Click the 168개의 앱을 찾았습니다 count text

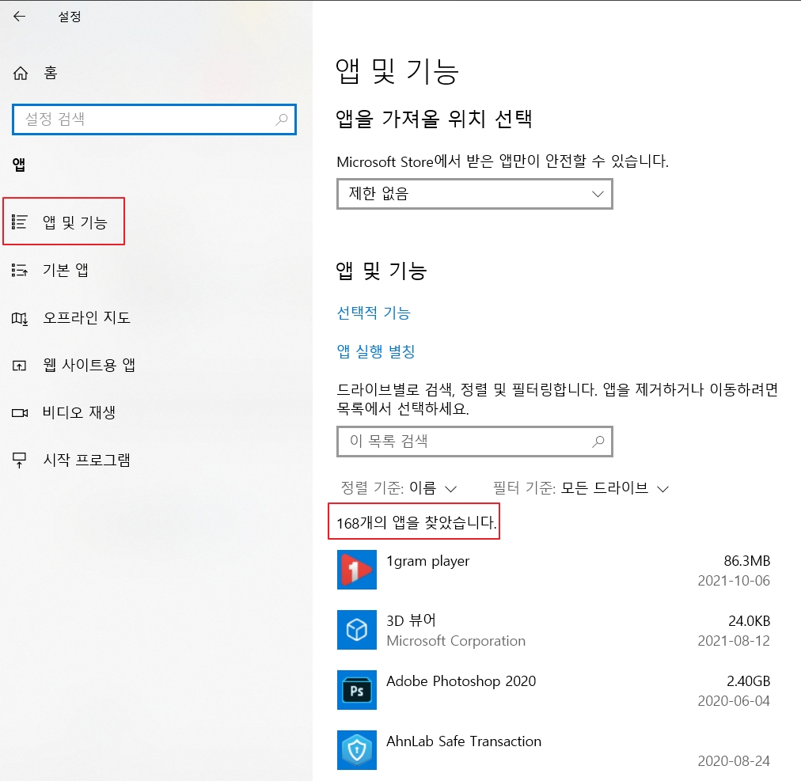coord(416,522)
